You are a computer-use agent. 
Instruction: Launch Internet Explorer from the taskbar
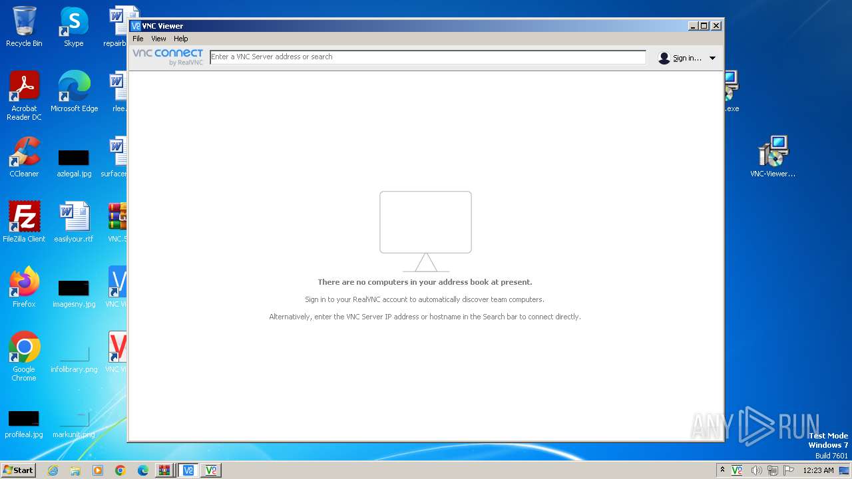pyautogui.click(x=53, y=470)
